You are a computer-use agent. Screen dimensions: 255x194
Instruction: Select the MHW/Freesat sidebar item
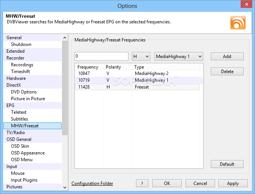coord(32,126)
